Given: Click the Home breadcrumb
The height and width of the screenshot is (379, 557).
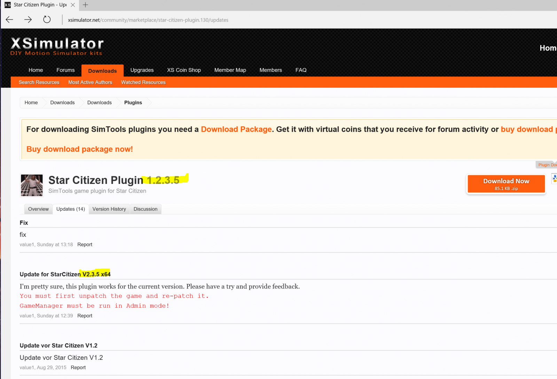Looking at the screenshot, I should tap(31, 102).
